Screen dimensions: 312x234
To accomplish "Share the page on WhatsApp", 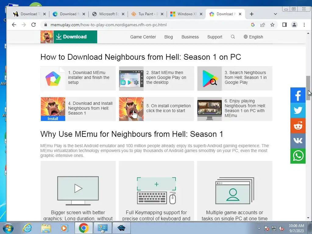I will click(x=298, y=156).
